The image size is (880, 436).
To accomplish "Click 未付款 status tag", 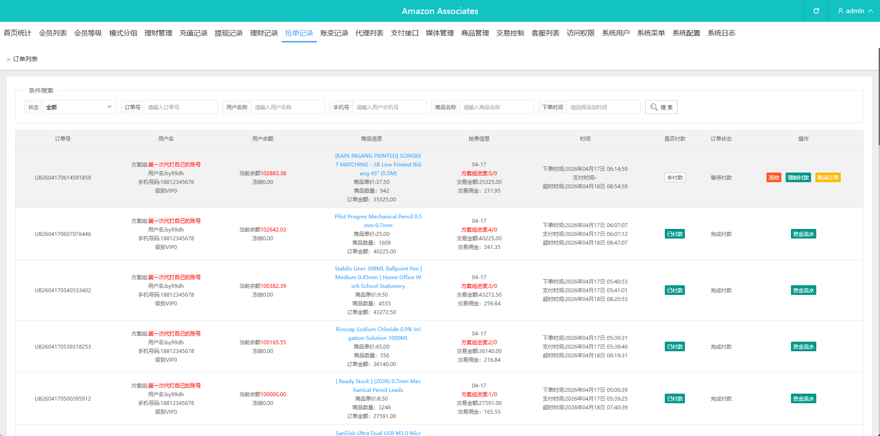I will [x=674, y=177].
